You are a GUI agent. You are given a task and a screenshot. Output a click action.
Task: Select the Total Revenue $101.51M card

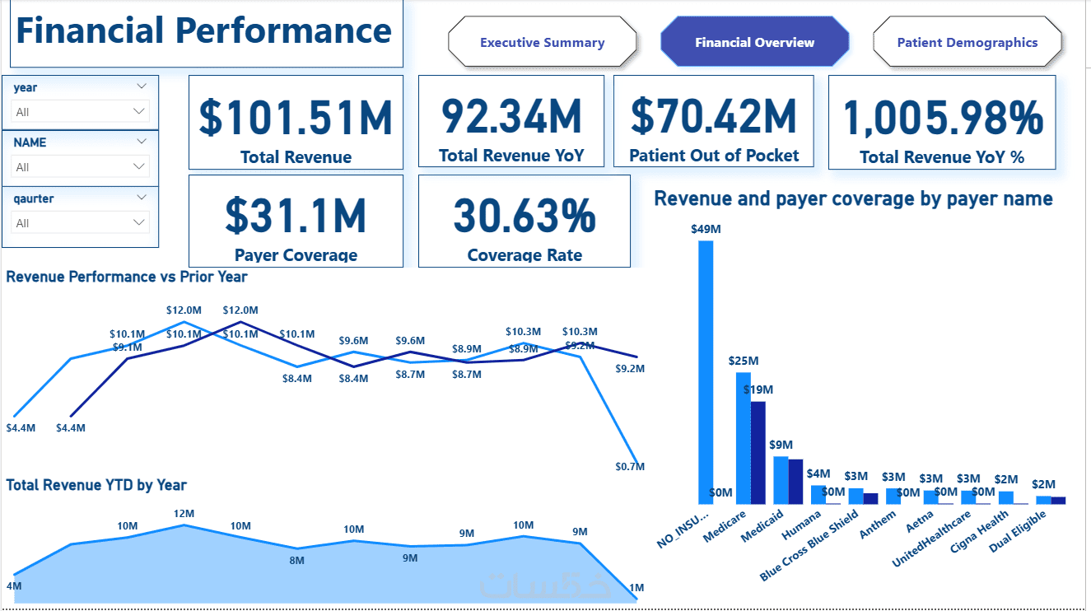(296, 122)
